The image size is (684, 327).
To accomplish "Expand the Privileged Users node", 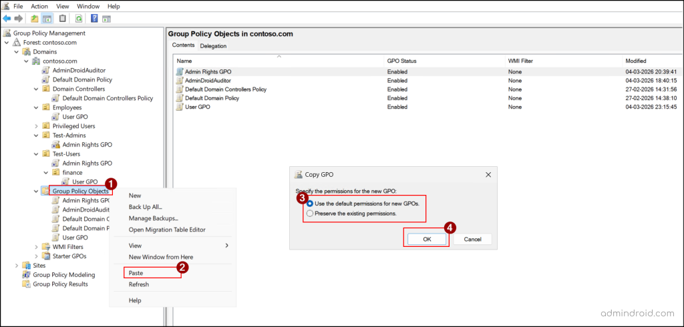I will click(x=36, y=126).
